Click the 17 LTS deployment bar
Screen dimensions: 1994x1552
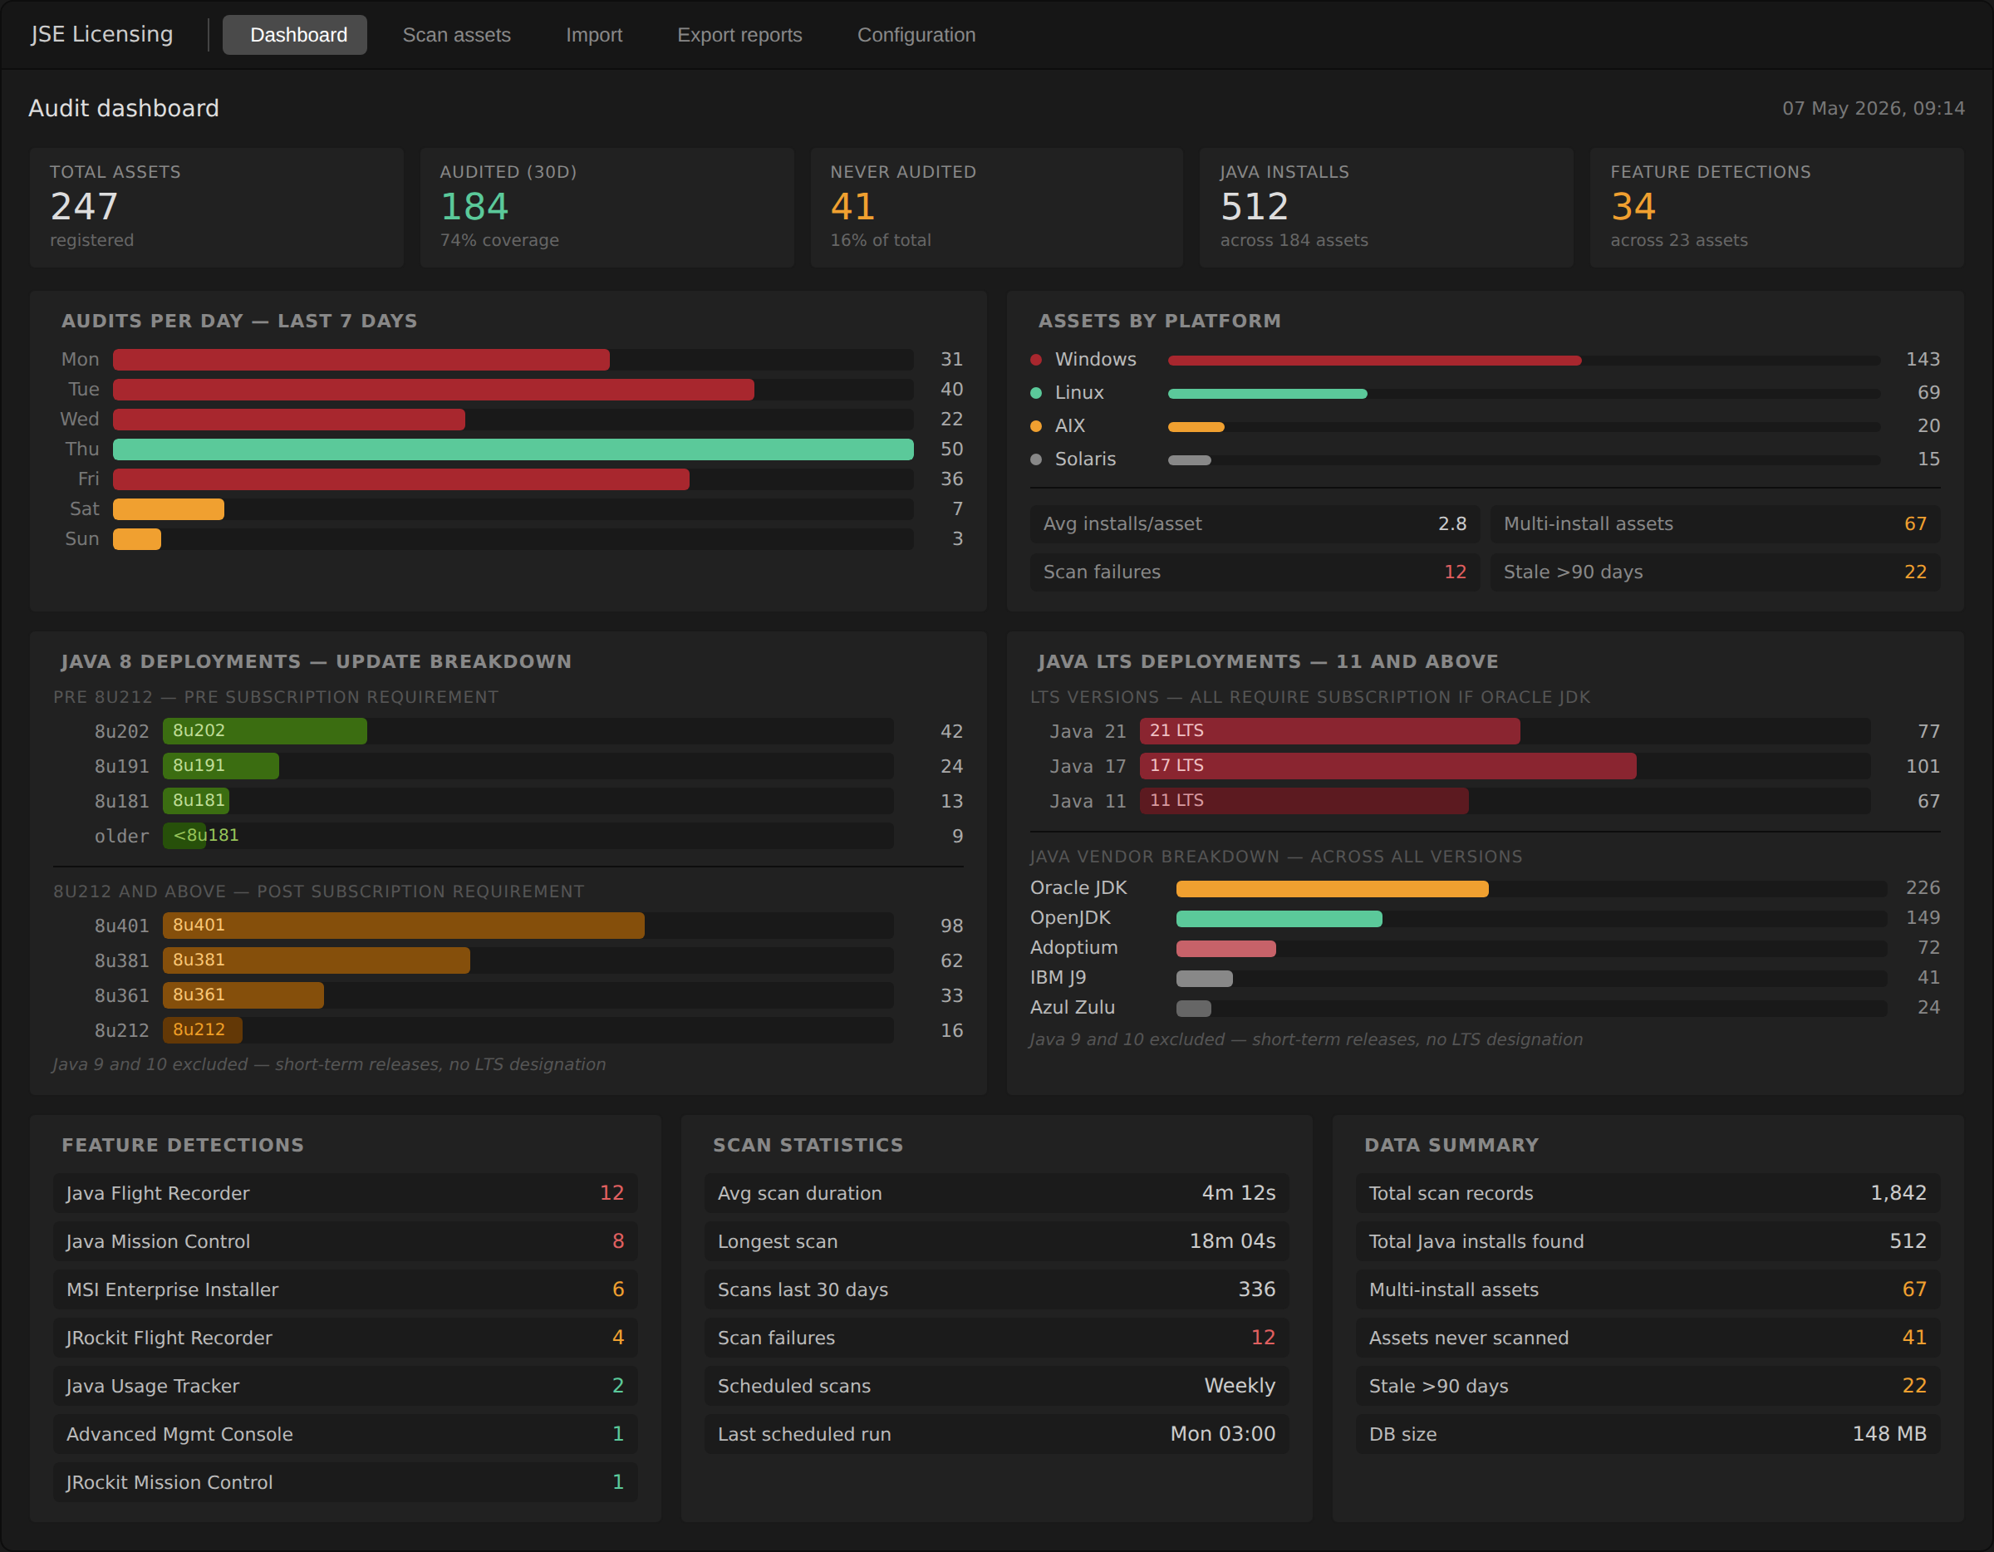coord(1387,766)
